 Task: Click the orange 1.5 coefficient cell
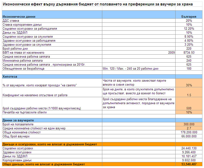[x=189, y=92]
